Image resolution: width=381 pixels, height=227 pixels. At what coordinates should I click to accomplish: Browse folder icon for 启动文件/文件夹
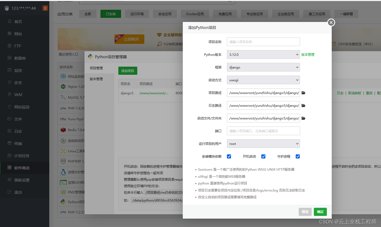[303, 118]
